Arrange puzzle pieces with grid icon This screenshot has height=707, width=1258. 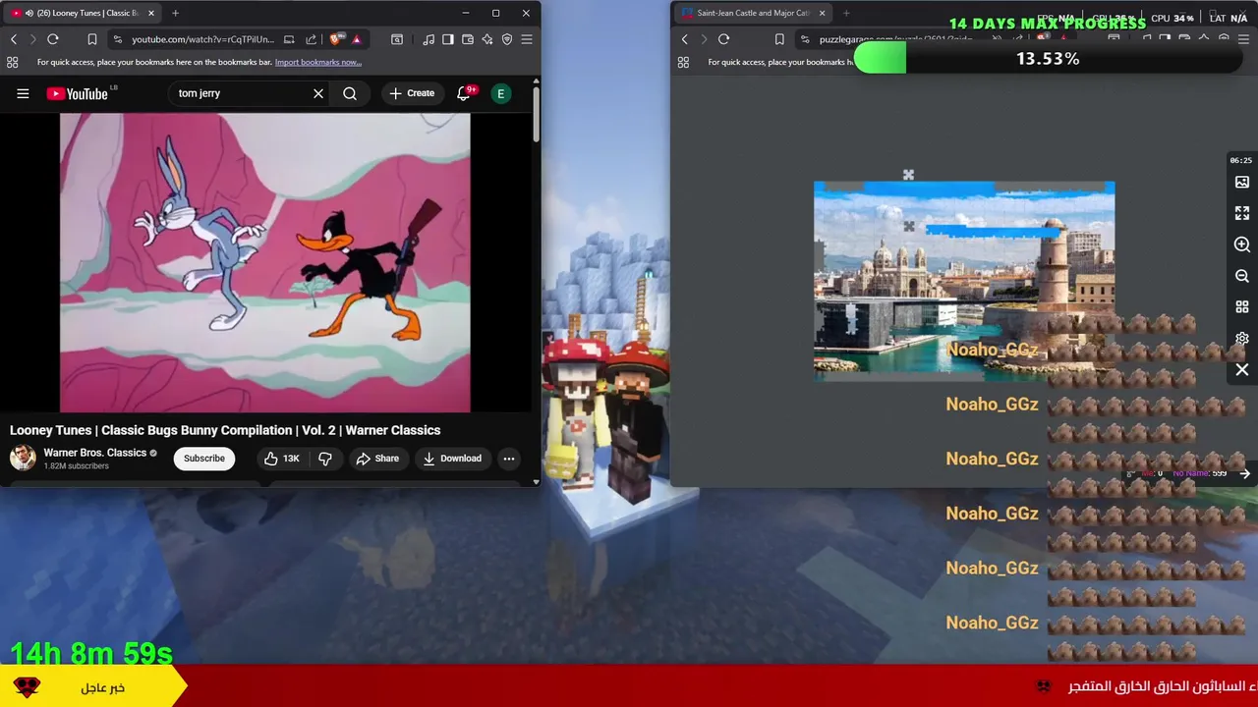1242,307
